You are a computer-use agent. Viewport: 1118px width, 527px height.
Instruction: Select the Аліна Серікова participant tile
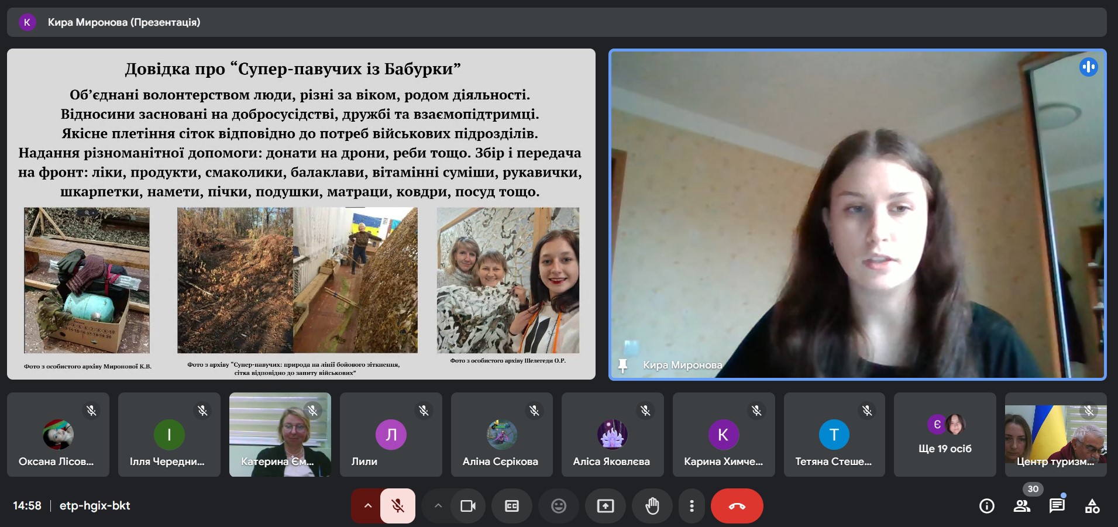coord(501,435)
